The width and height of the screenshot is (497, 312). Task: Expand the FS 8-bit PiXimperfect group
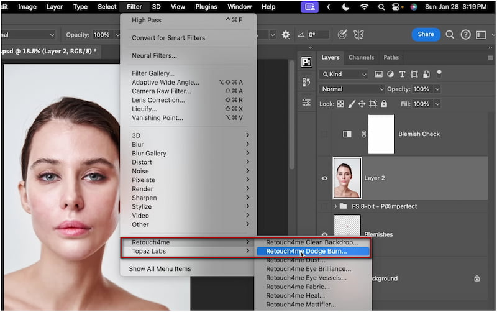[336, 206]
